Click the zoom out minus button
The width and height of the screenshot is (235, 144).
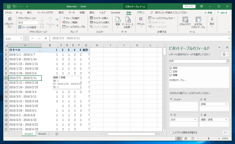tap(198, 138)
